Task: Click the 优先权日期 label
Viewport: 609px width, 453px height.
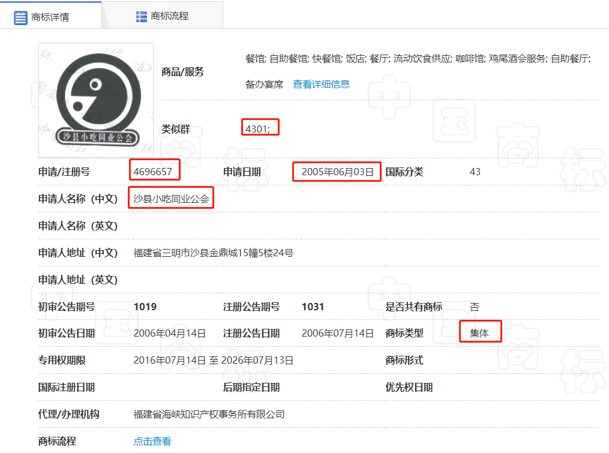Action: [x=409, y=388]
